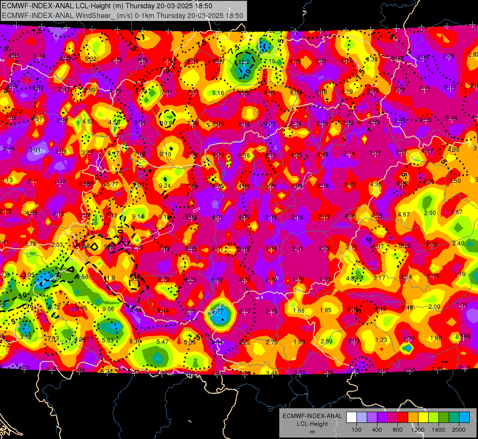Click the 8.72 wind shear value

[x=54, y=307]
